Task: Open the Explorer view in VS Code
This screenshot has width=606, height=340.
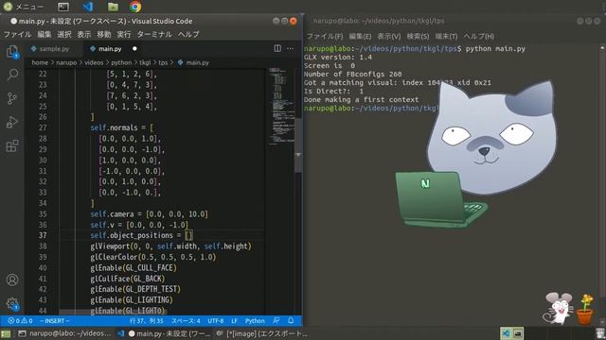Action: [x=12, y=52]
